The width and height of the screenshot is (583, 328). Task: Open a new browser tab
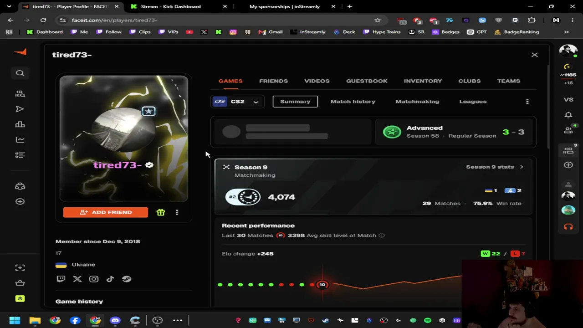click(x=349, y=6)
